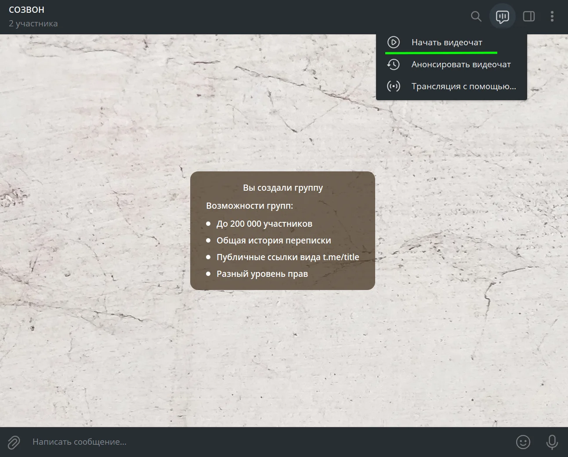Select Анонсировать видеочат menu entry
This screenshot has width=568, height=457.
click(x=452, y=65)
